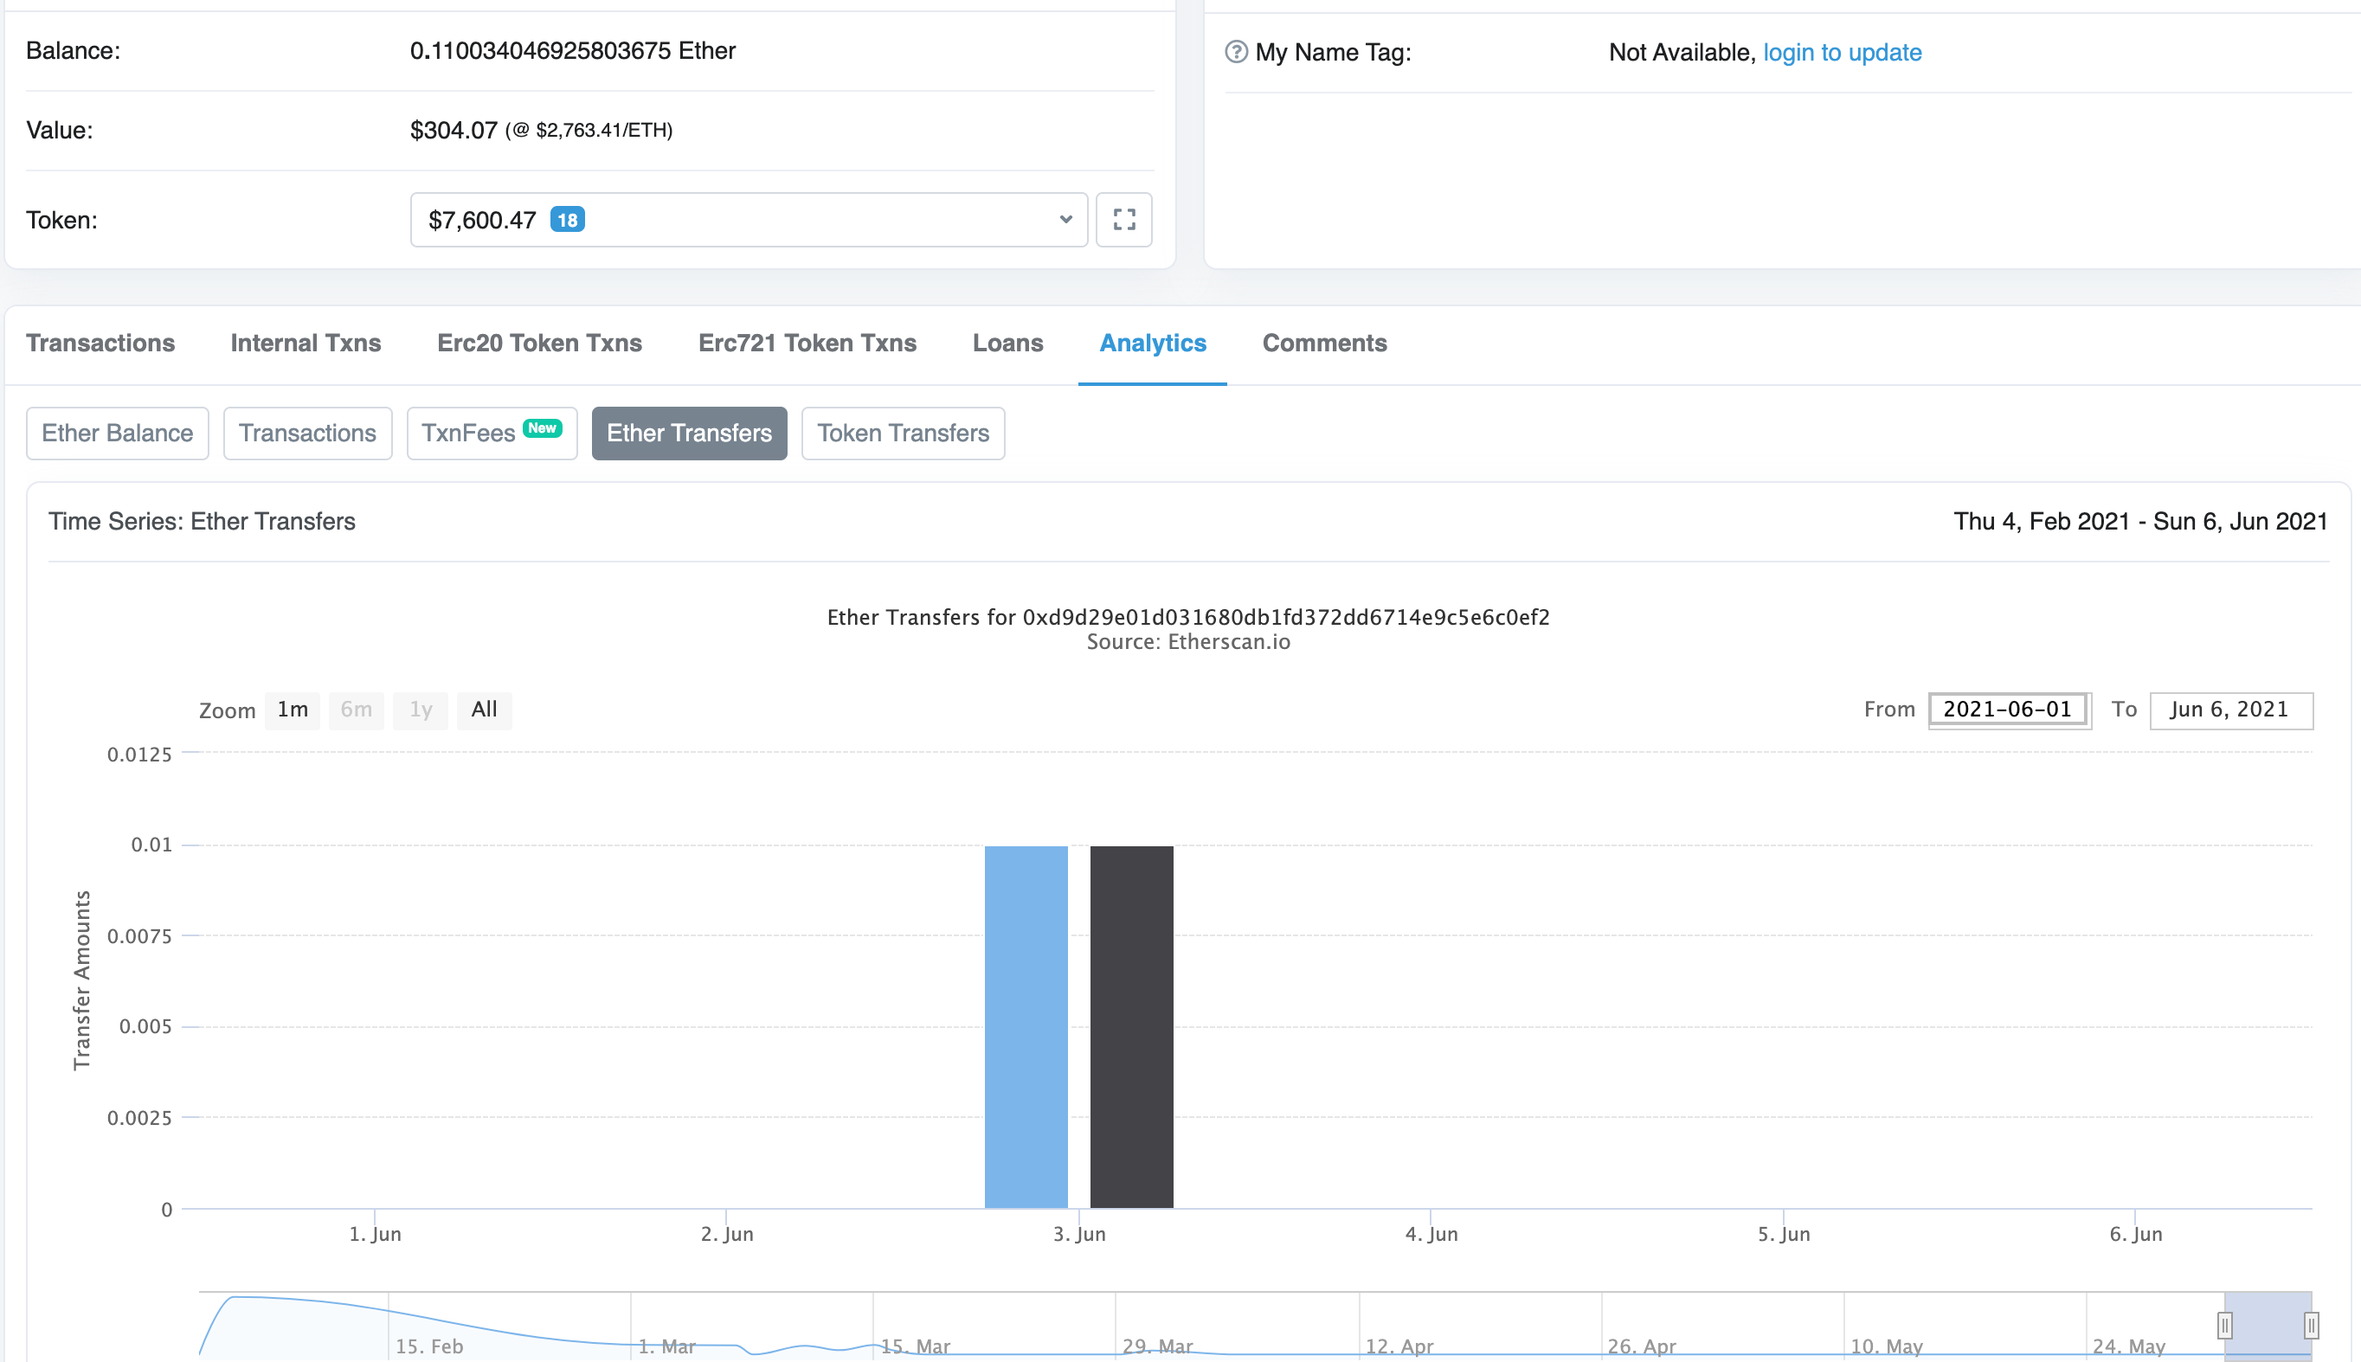Click the token count badge 18
This screenshot has width=2361, height=1362.
(x=567, y=220)
